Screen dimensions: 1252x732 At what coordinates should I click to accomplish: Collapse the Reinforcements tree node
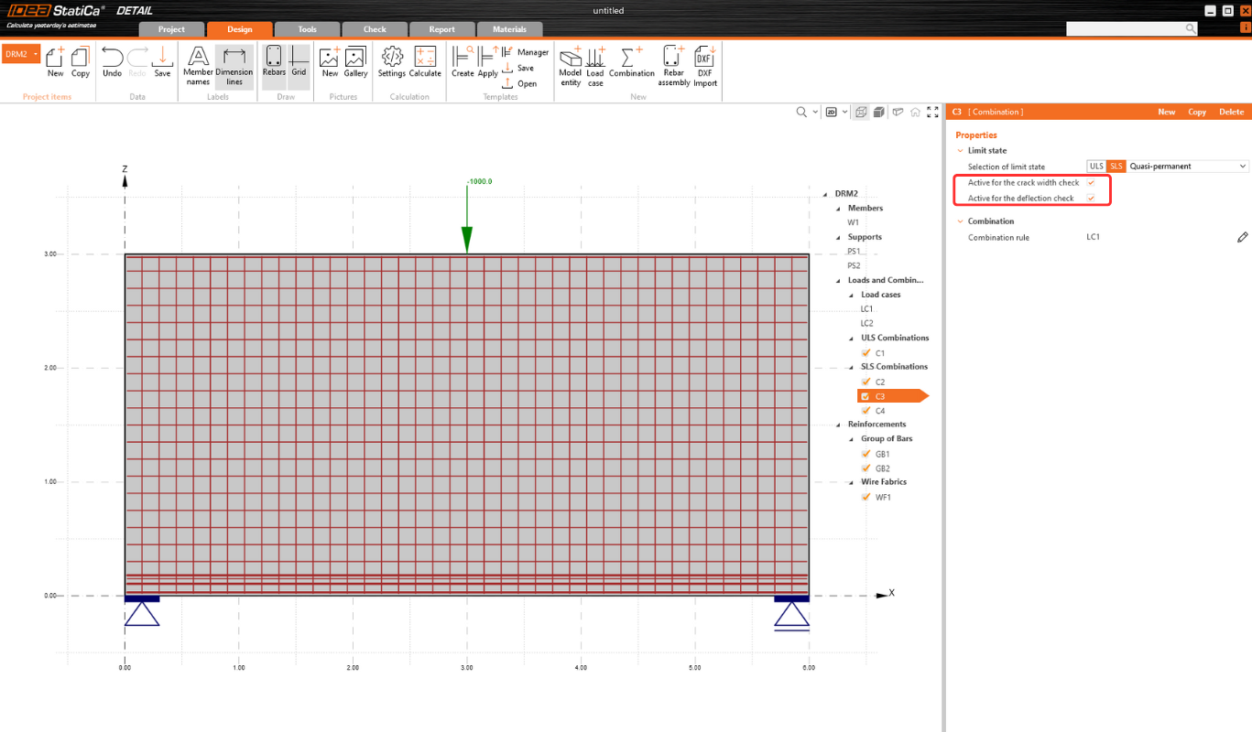(837, 425)
